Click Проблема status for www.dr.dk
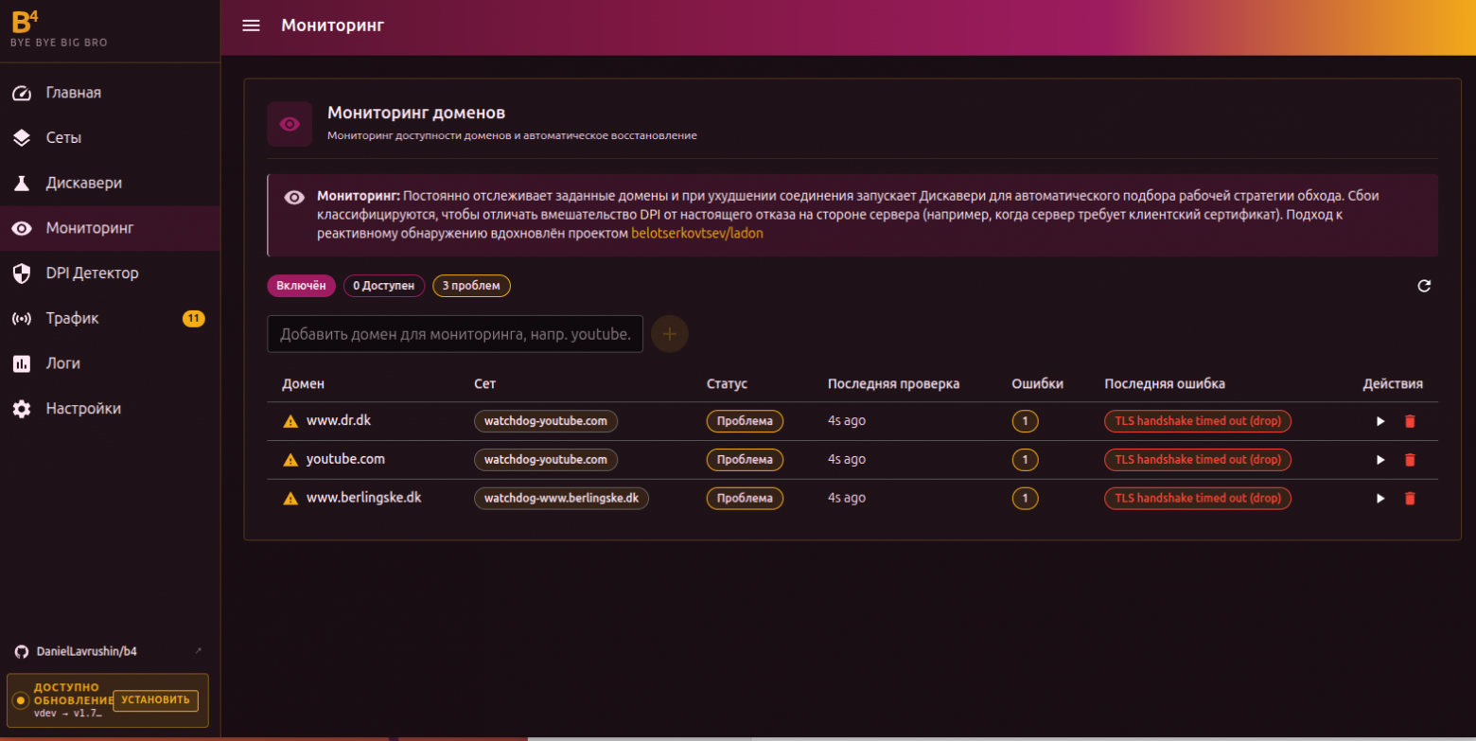 745,421
